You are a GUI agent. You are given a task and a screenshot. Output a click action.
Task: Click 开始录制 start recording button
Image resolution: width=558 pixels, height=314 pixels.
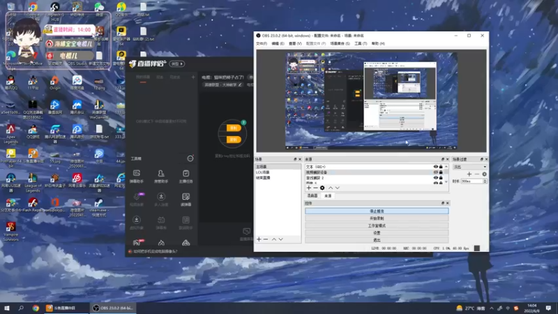(x=377, y=218)
